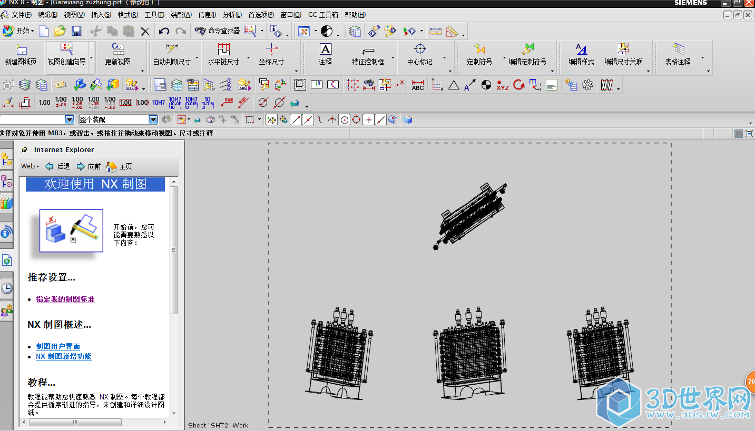Viewport: 755px width, 431px height.
Task: Open the 插入(S) menu
Action: pos(101,15)
